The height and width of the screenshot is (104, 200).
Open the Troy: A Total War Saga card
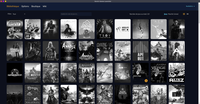click(x=105, y=29)
